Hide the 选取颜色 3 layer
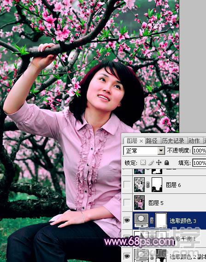This screenshot has width=206, height=262. [127, 221]
